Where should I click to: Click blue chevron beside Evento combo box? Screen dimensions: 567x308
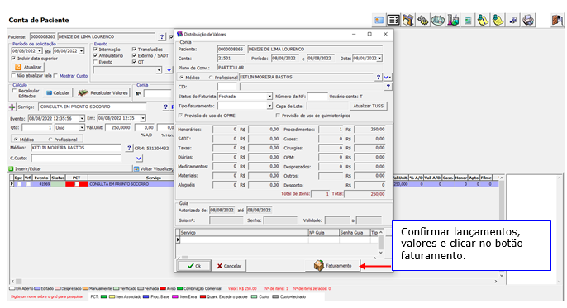click(x=169, y=70)
